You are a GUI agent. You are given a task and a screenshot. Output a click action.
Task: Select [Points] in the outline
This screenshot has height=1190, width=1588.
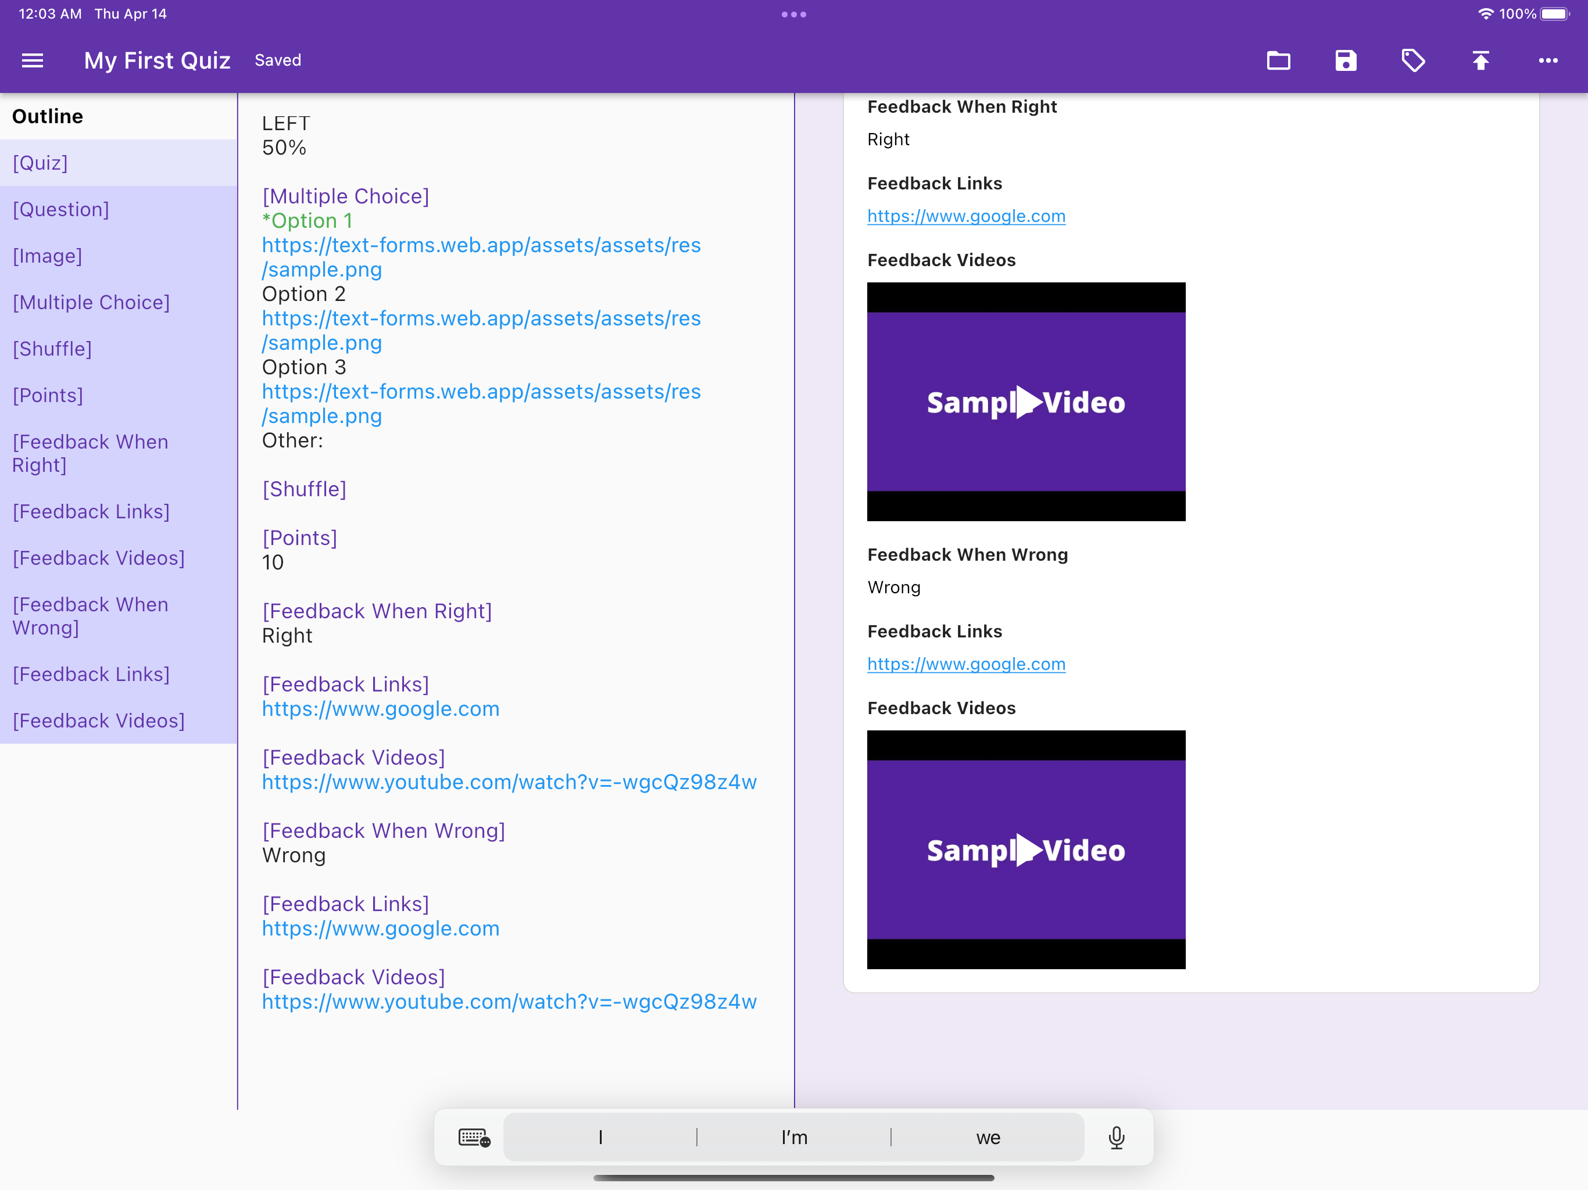click(x=119, y=396)
